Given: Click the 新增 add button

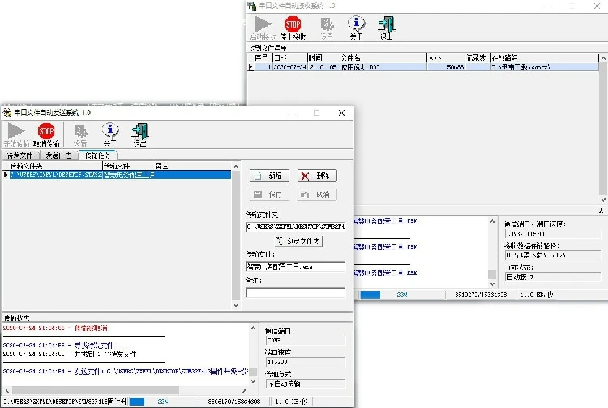Looking at the screenshot, I should 270,176.
